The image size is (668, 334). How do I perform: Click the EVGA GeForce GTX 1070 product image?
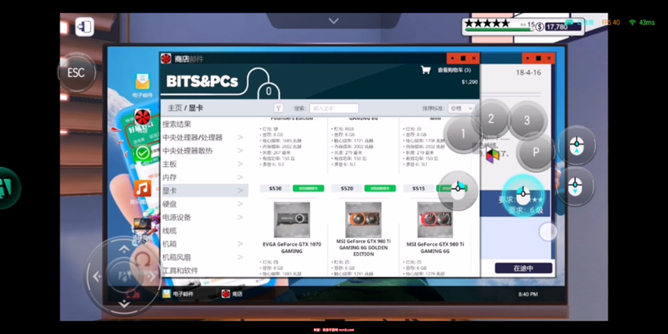coord(291,219)
